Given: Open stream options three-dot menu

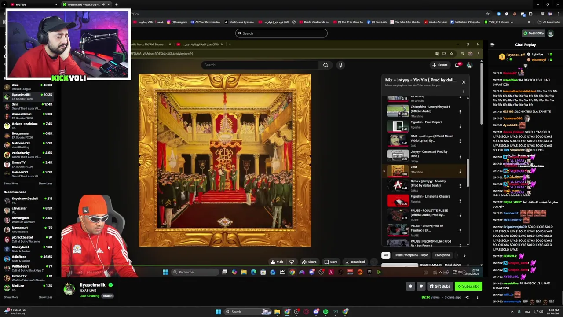Looking at the screenshot, I should (x=477, y=297).
